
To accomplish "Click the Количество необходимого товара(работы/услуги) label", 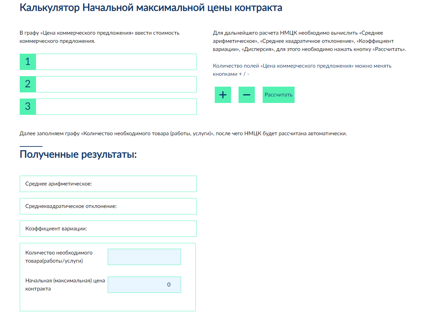I will (59, 257).
